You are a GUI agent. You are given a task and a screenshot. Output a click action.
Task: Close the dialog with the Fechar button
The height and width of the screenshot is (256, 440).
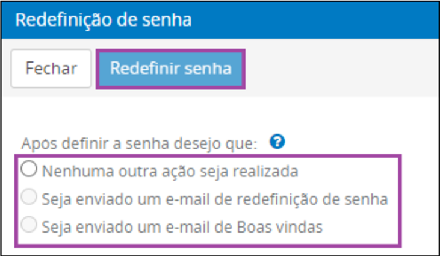tap(51, 69)
